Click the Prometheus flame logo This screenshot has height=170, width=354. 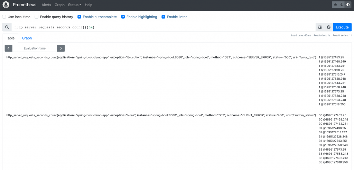coord(6,5)
